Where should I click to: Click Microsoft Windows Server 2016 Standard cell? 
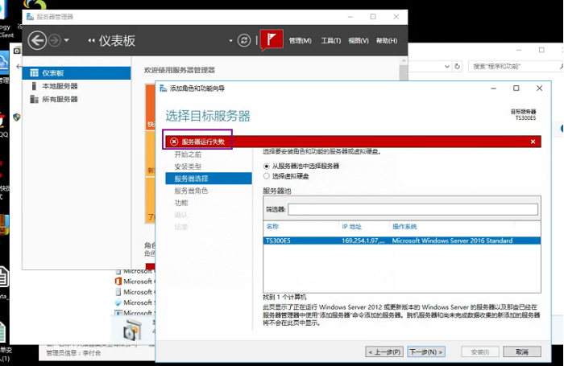click(452, 241)
